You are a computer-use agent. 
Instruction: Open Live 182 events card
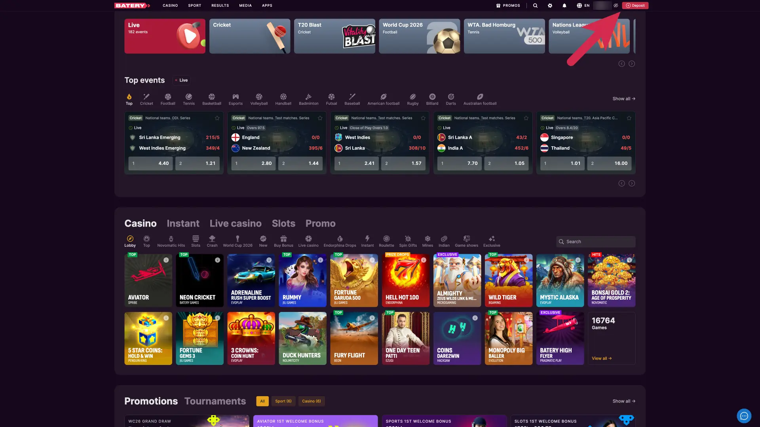click(x=165, y=36)
